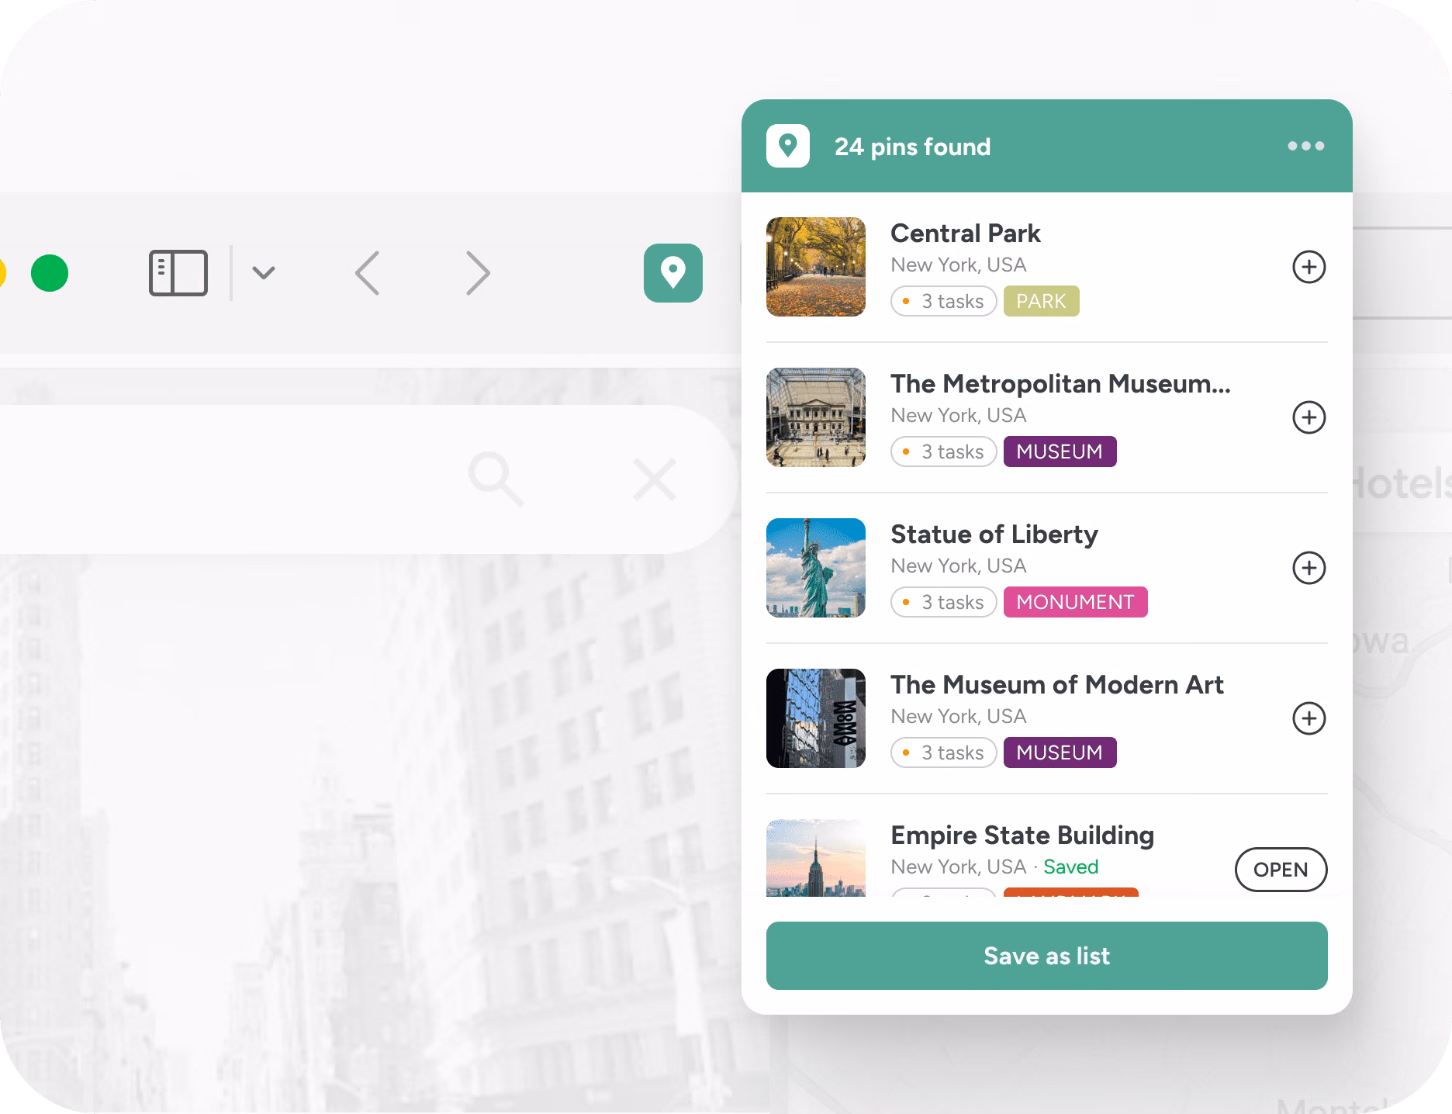Viewport: 1452px width, 1114px height.
Task: Add The Metropolitan Museum with the plus icon
Action: 1309,417
